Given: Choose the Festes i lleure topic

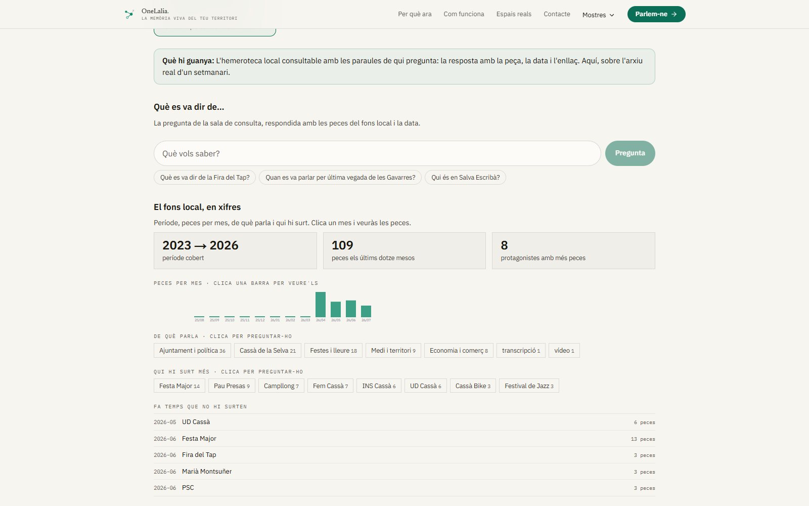Looking at the screenshot, I should point(333,351).
